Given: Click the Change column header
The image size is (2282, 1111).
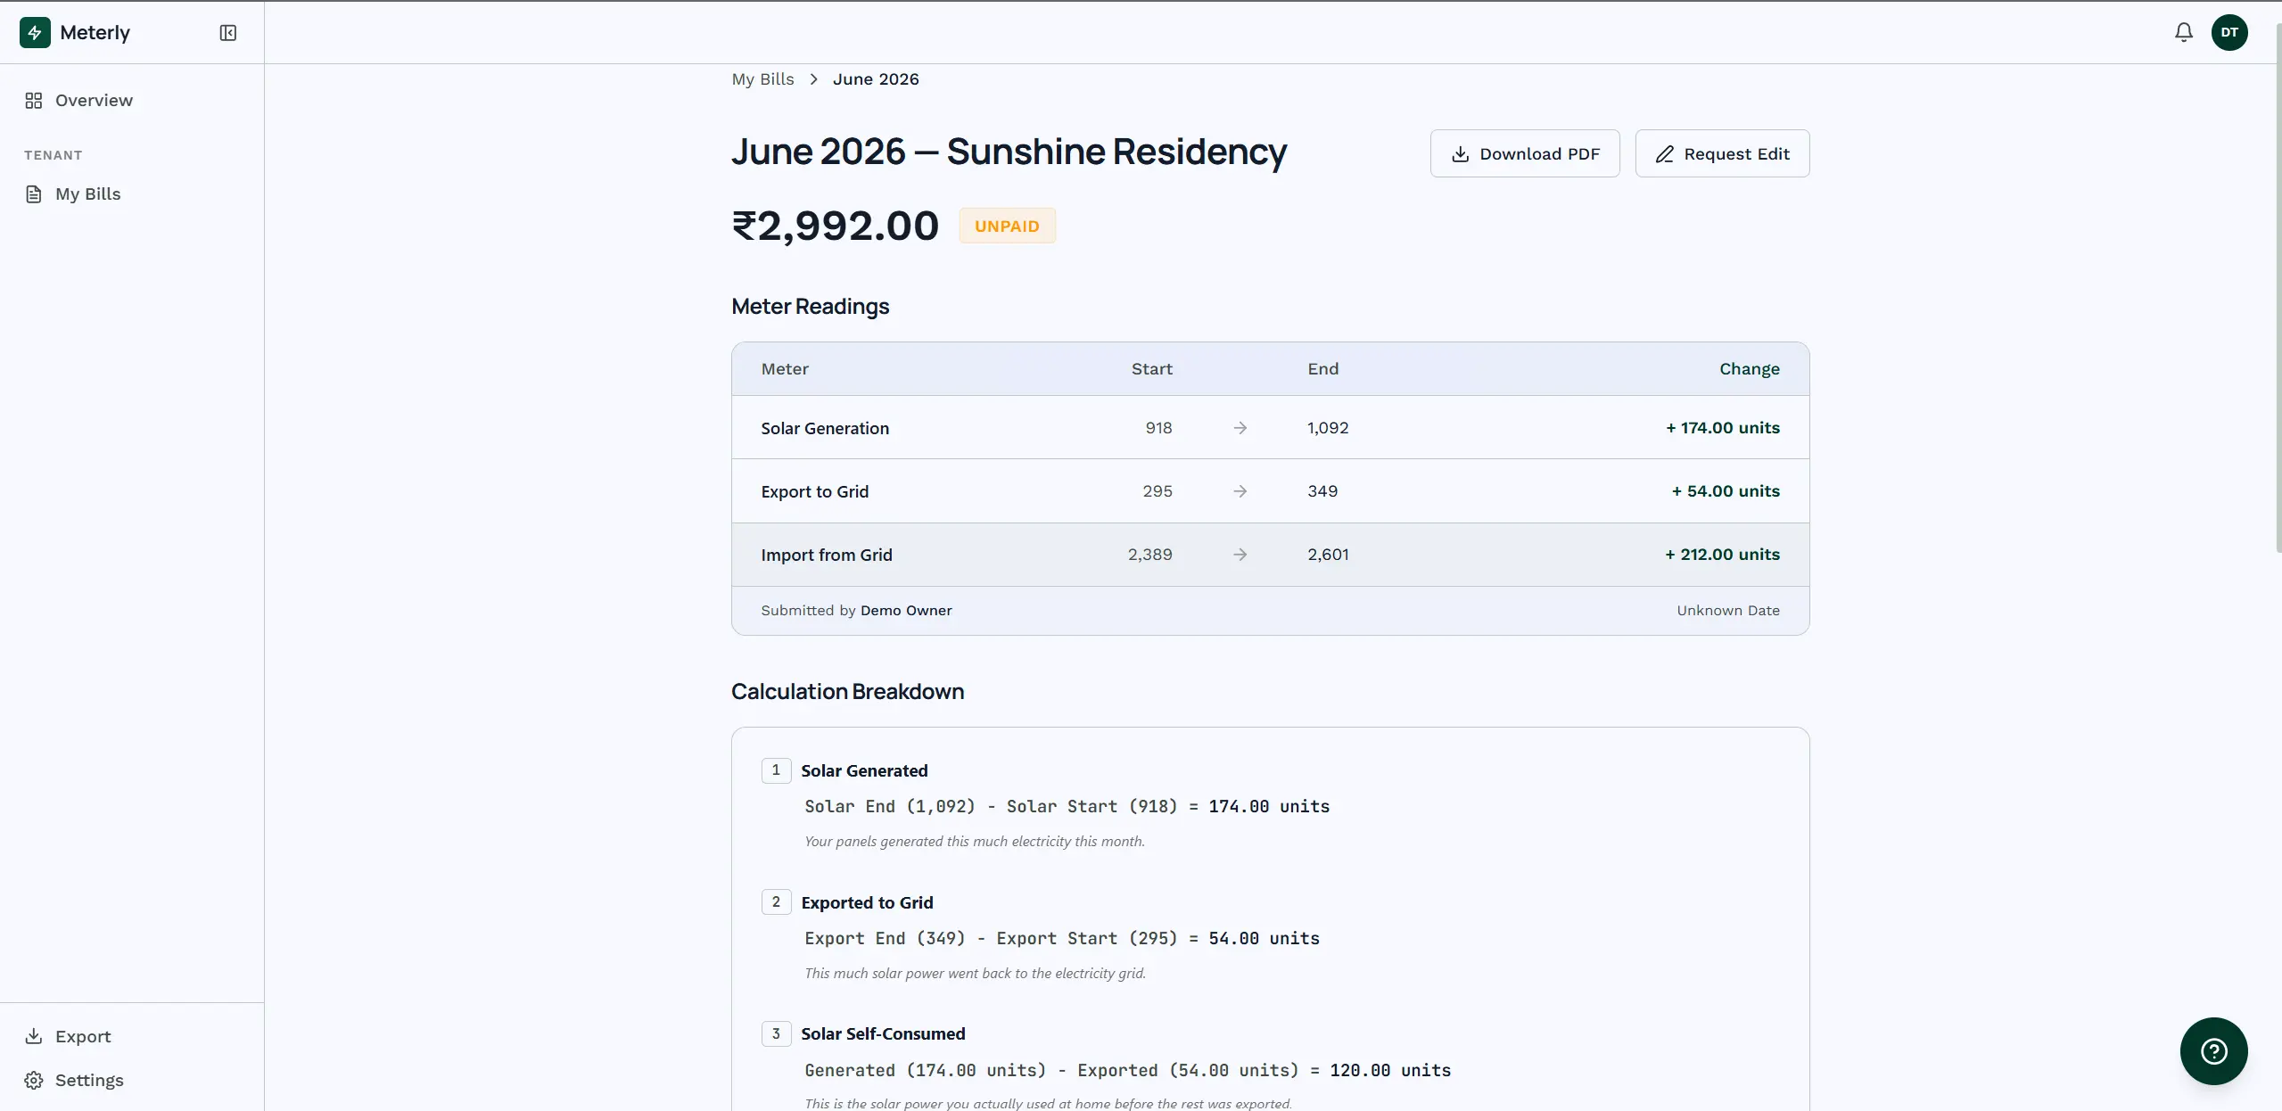Looking at the screenshot, I should pyautogui.click(x=1750, y=369).
